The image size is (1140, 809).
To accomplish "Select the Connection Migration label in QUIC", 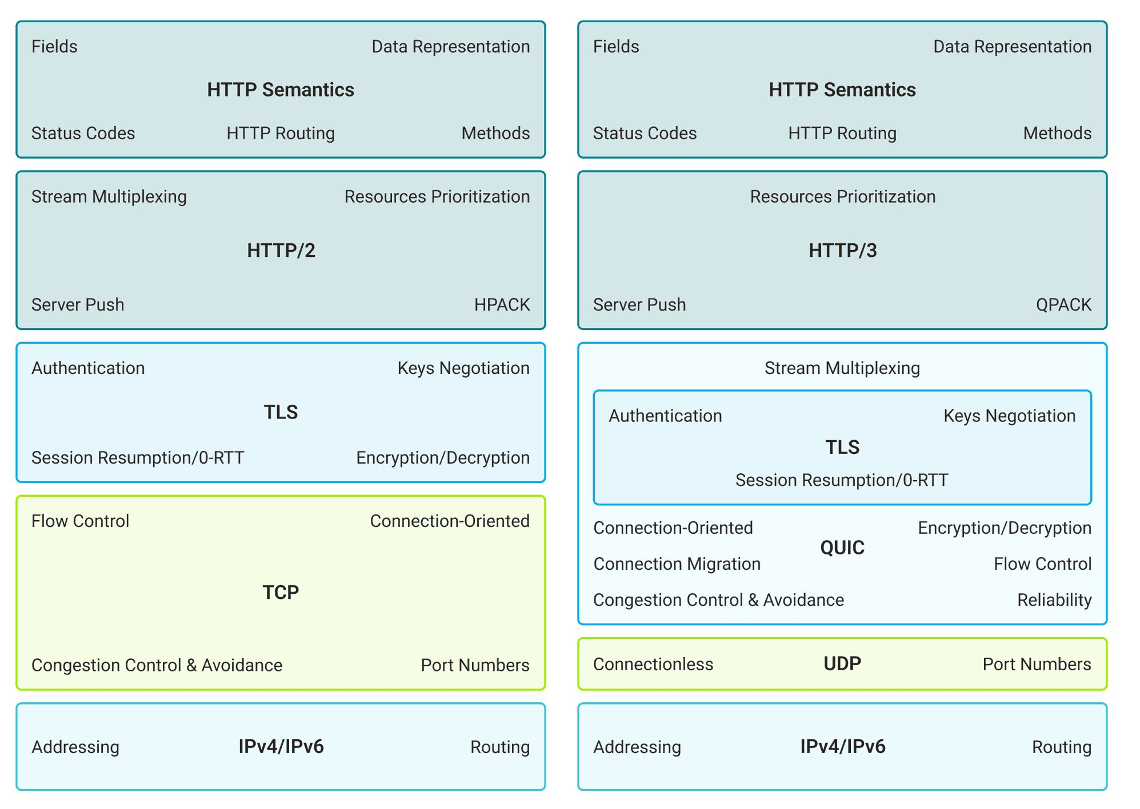I will 677,564.
